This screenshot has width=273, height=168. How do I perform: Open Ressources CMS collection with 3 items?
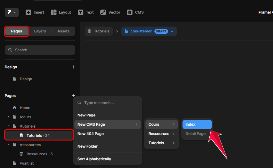40,154
